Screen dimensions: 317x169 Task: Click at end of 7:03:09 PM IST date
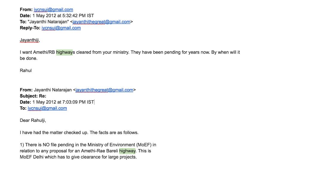pyautogui.click(x=94, y=102)
